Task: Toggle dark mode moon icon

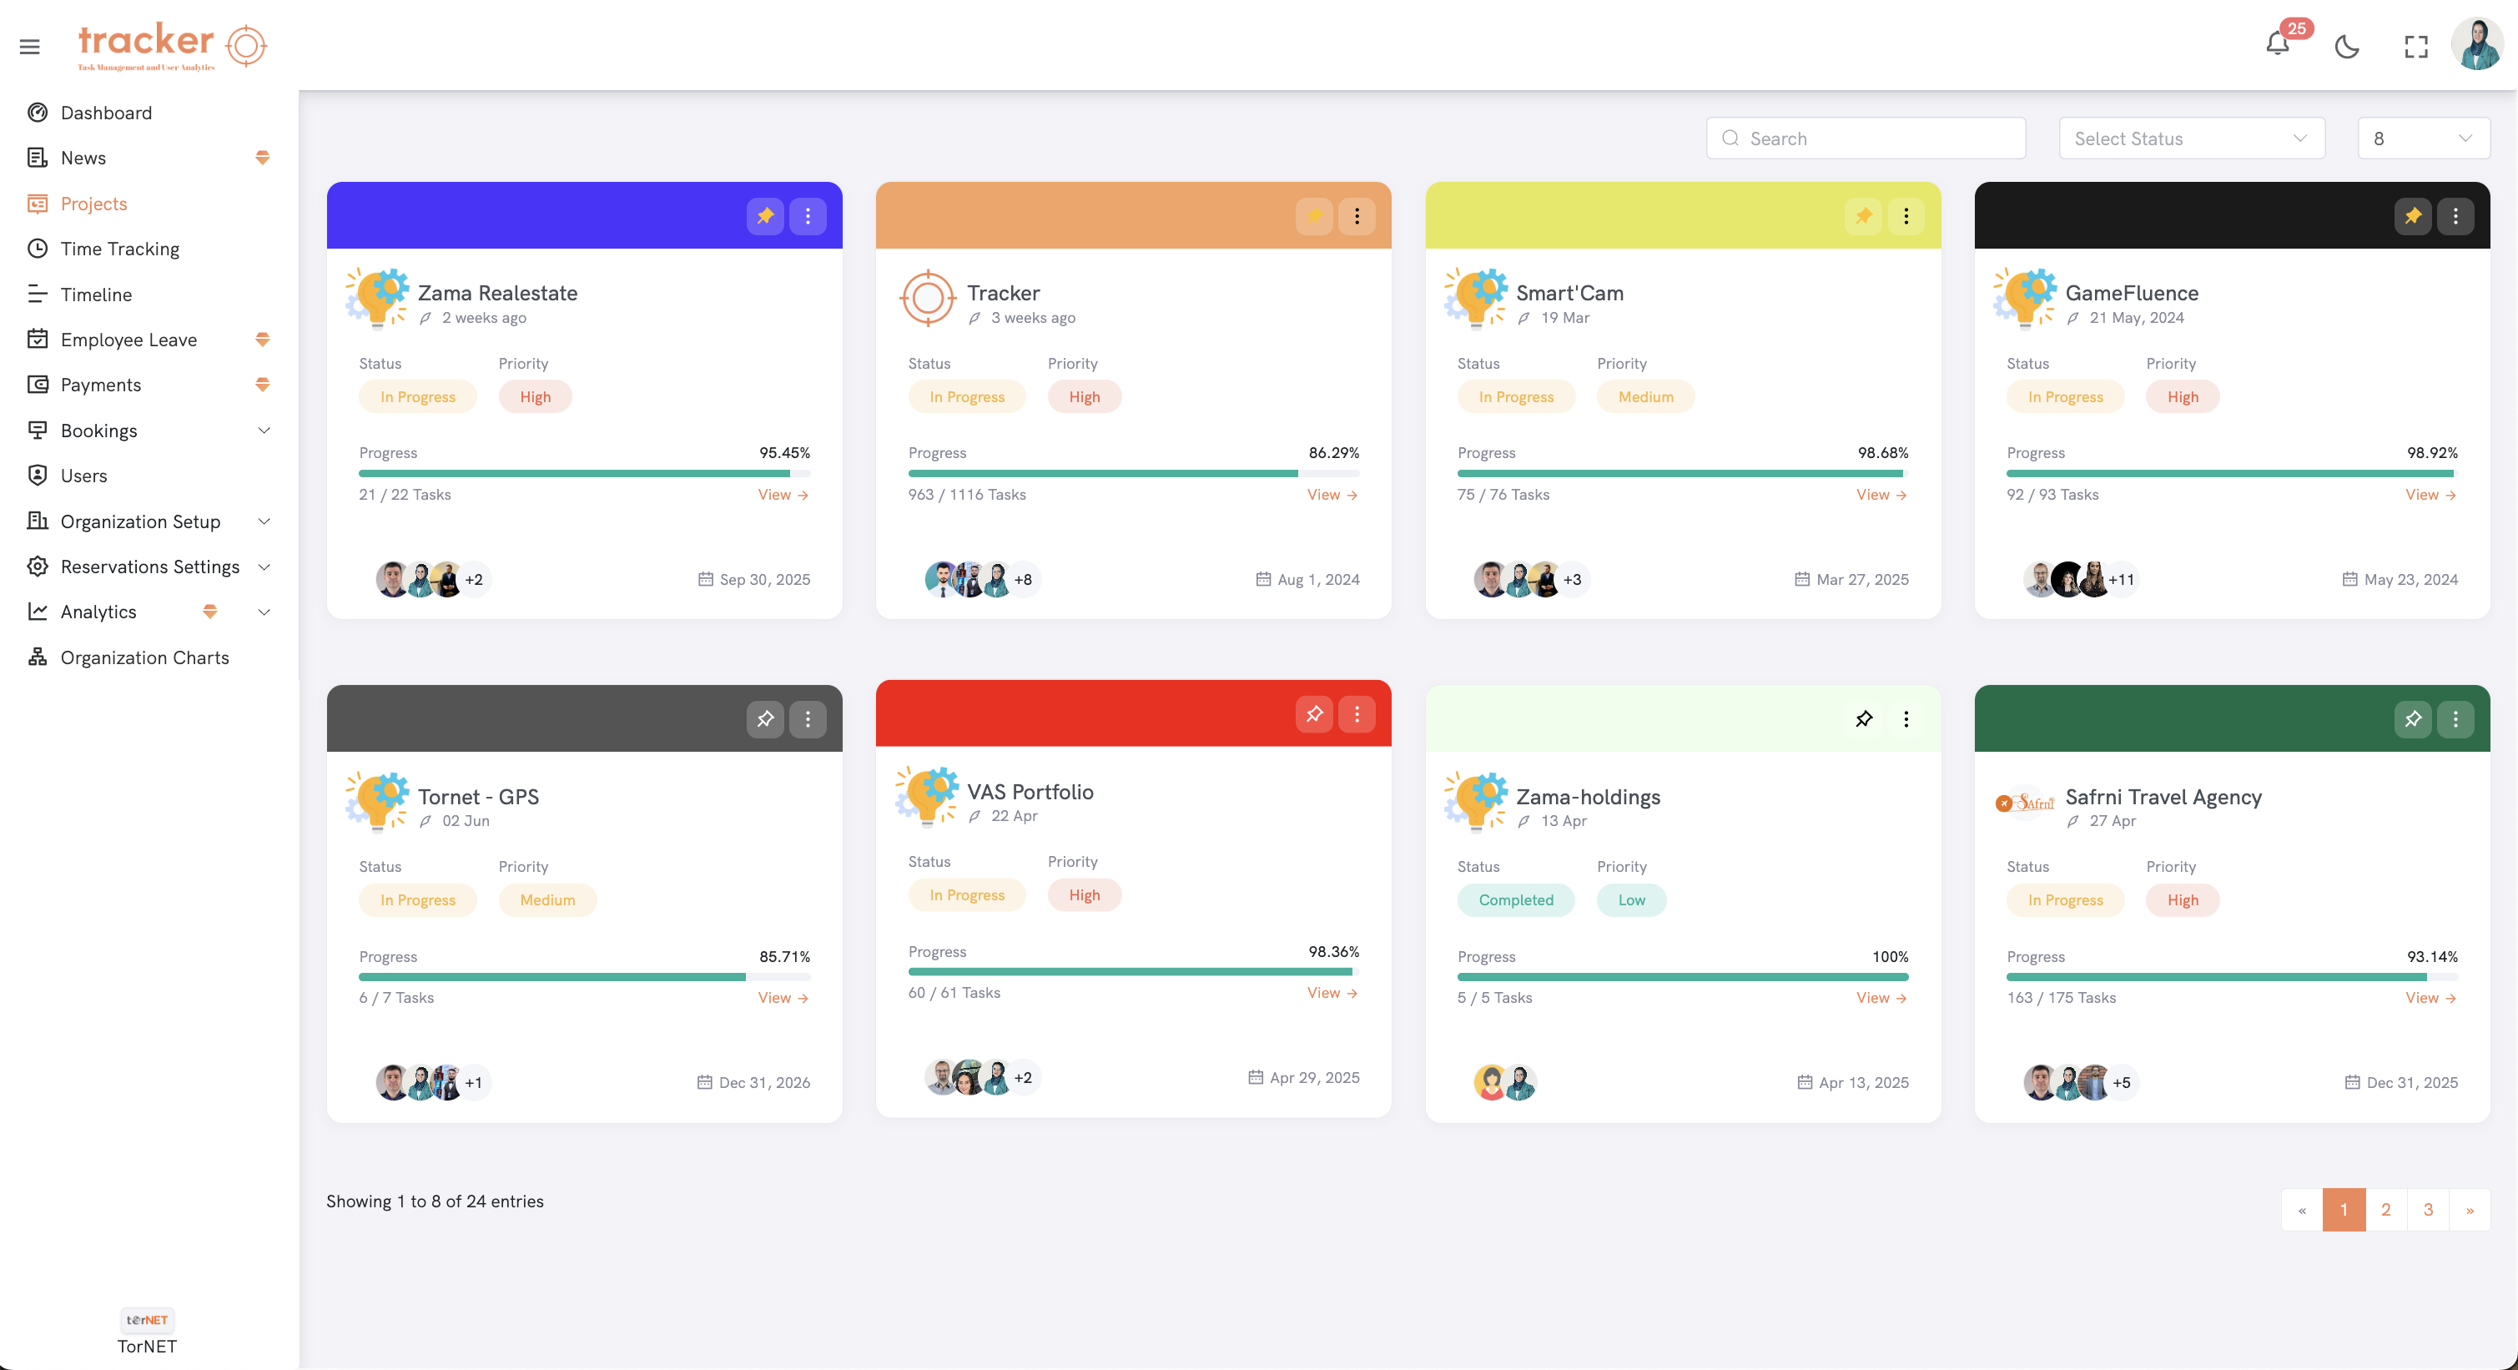Action: 2346,46
